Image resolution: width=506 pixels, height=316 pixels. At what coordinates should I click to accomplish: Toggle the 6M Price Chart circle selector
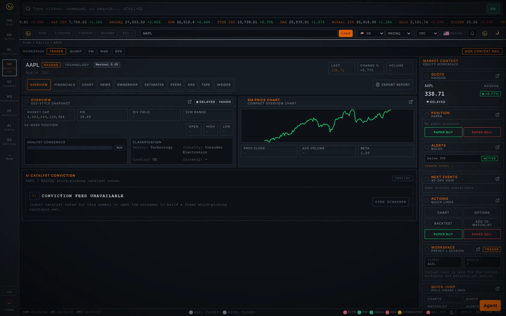[243, 102]
